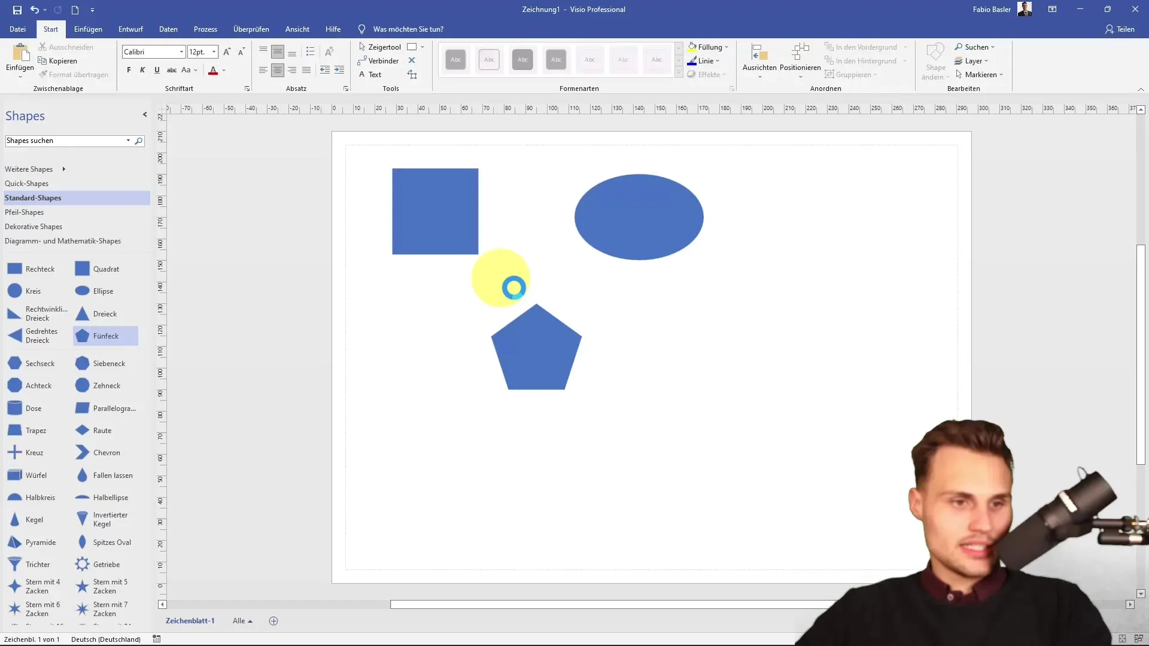Click the Einfügen paste icon
The image size is (1149, 646).
point(20,53)
